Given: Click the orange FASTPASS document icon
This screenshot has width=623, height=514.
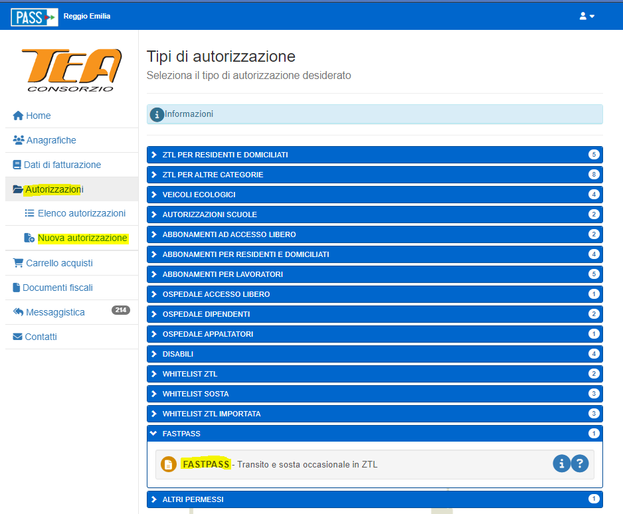Looking at the screenshot, I should click(x=169, y=465).
